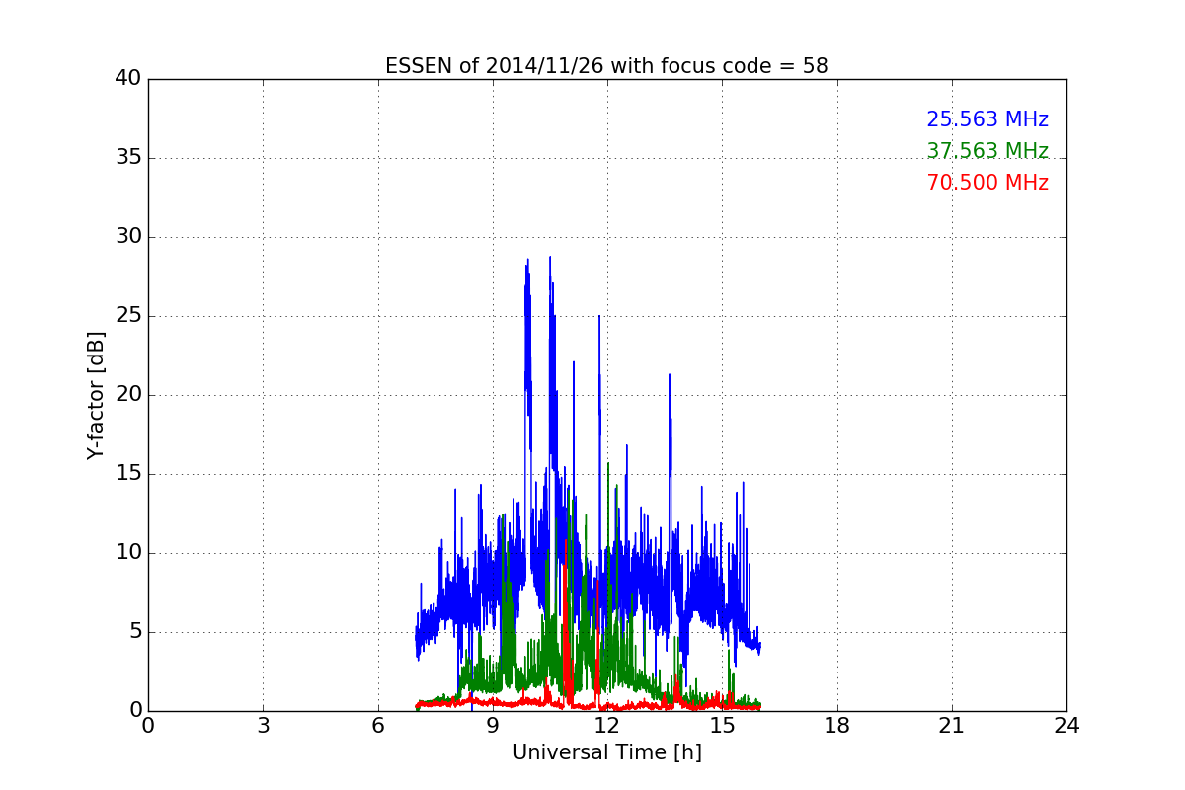Screen dimensions: 1185x790
Task: Click y-axis tick label 25
Action: pyautogui.click(x=127, y=316)
